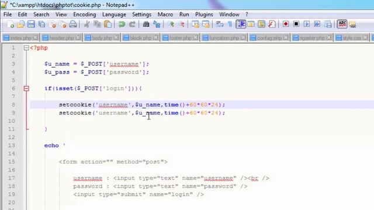This screenshot has width=374, height=210.
Task: Close the footer.php tab
Action: [196, 37]
